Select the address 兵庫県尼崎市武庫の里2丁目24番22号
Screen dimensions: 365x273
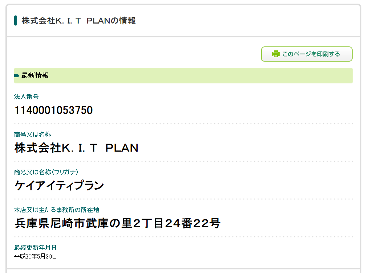pos(117,223)
